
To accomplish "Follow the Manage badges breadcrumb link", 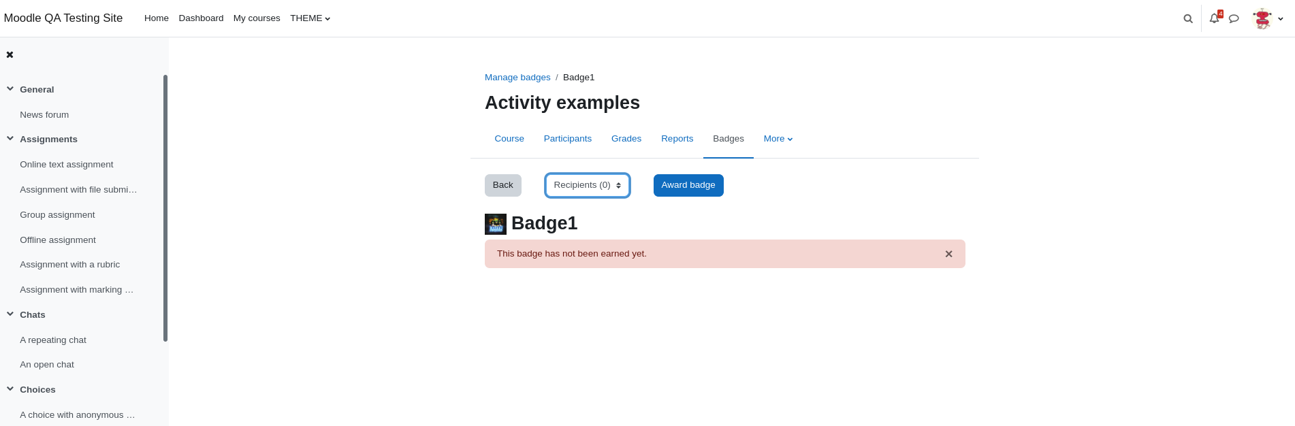I will pyautogui.click(x=517, y=78).
